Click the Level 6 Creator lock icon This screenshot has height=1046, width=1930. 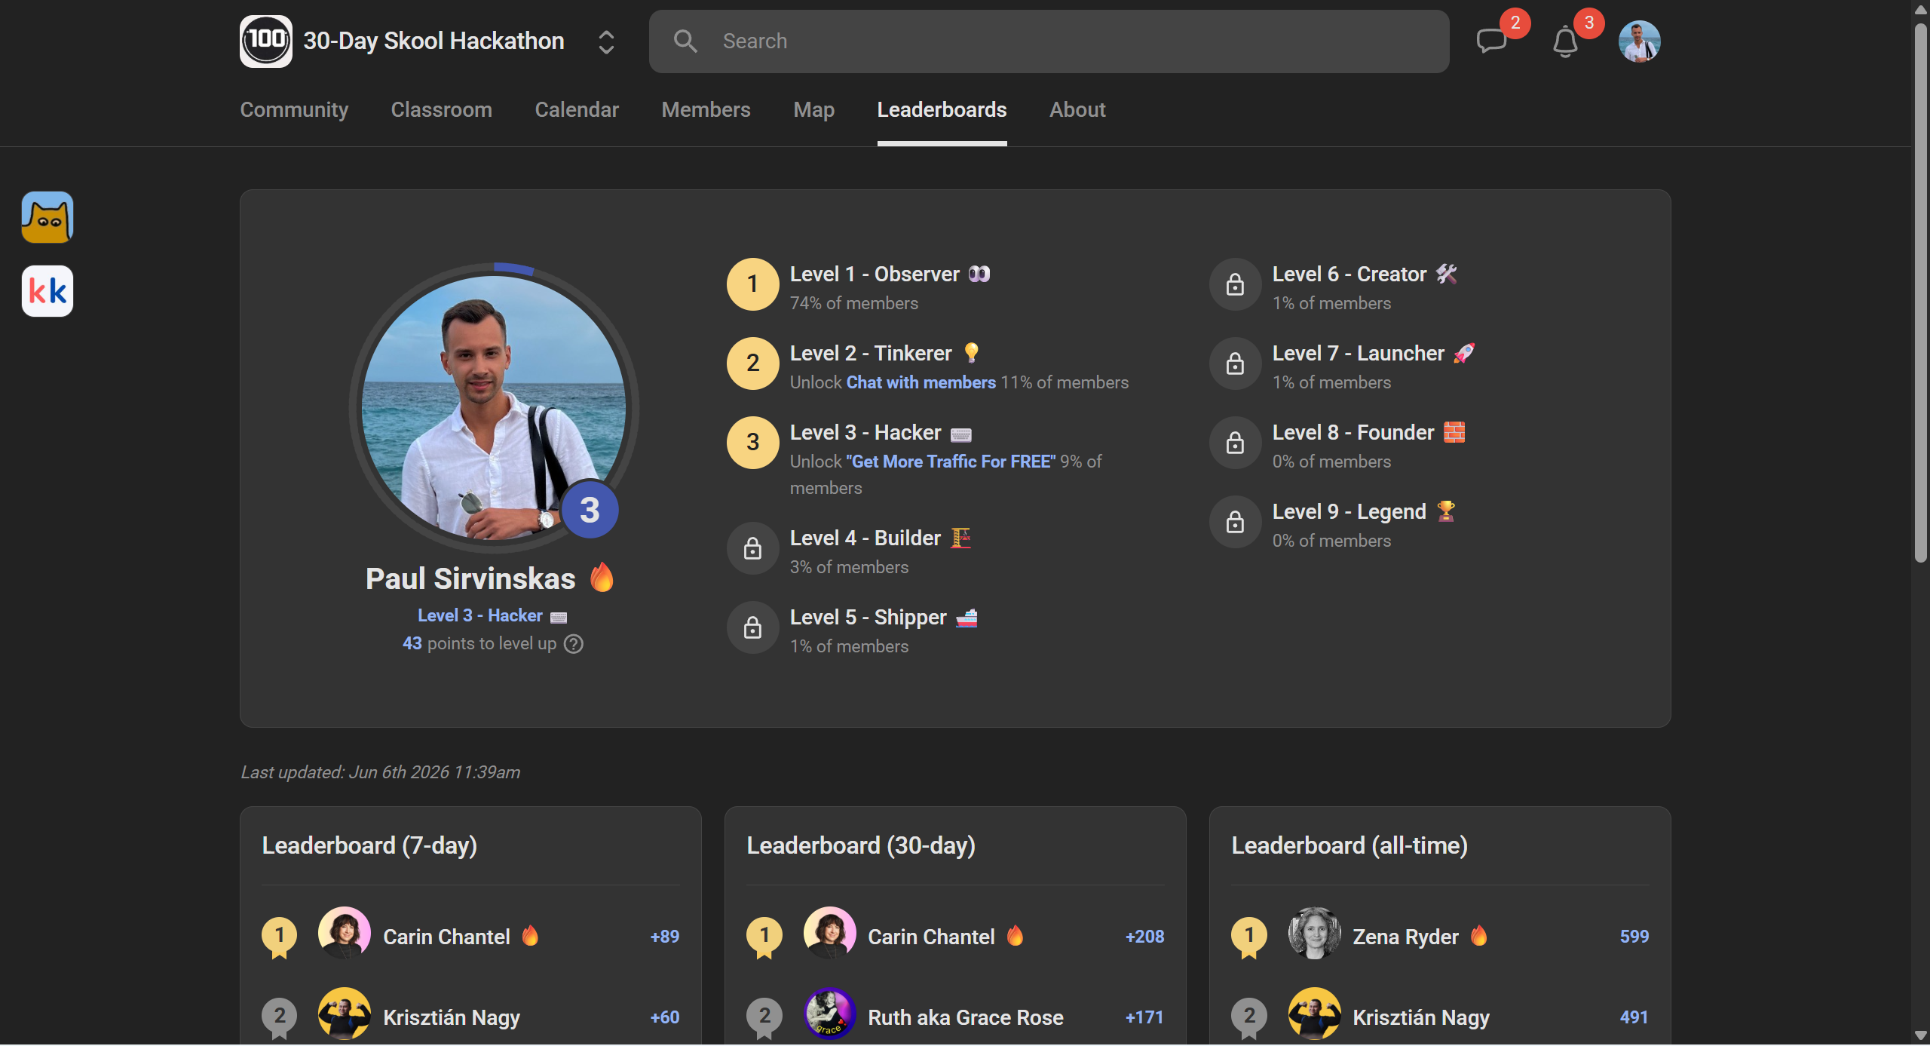point(1235,284)
